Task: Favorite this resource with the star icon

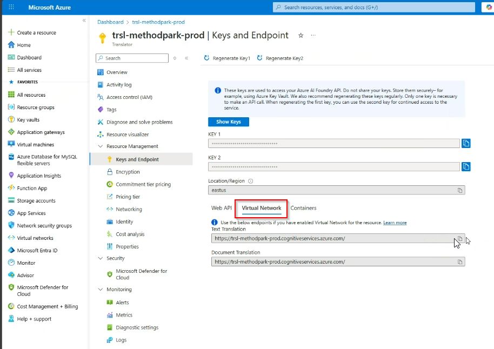Action: point(301,36)
